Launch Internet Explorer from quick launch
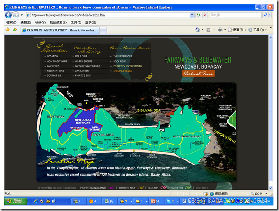 [x=36, y=201]
